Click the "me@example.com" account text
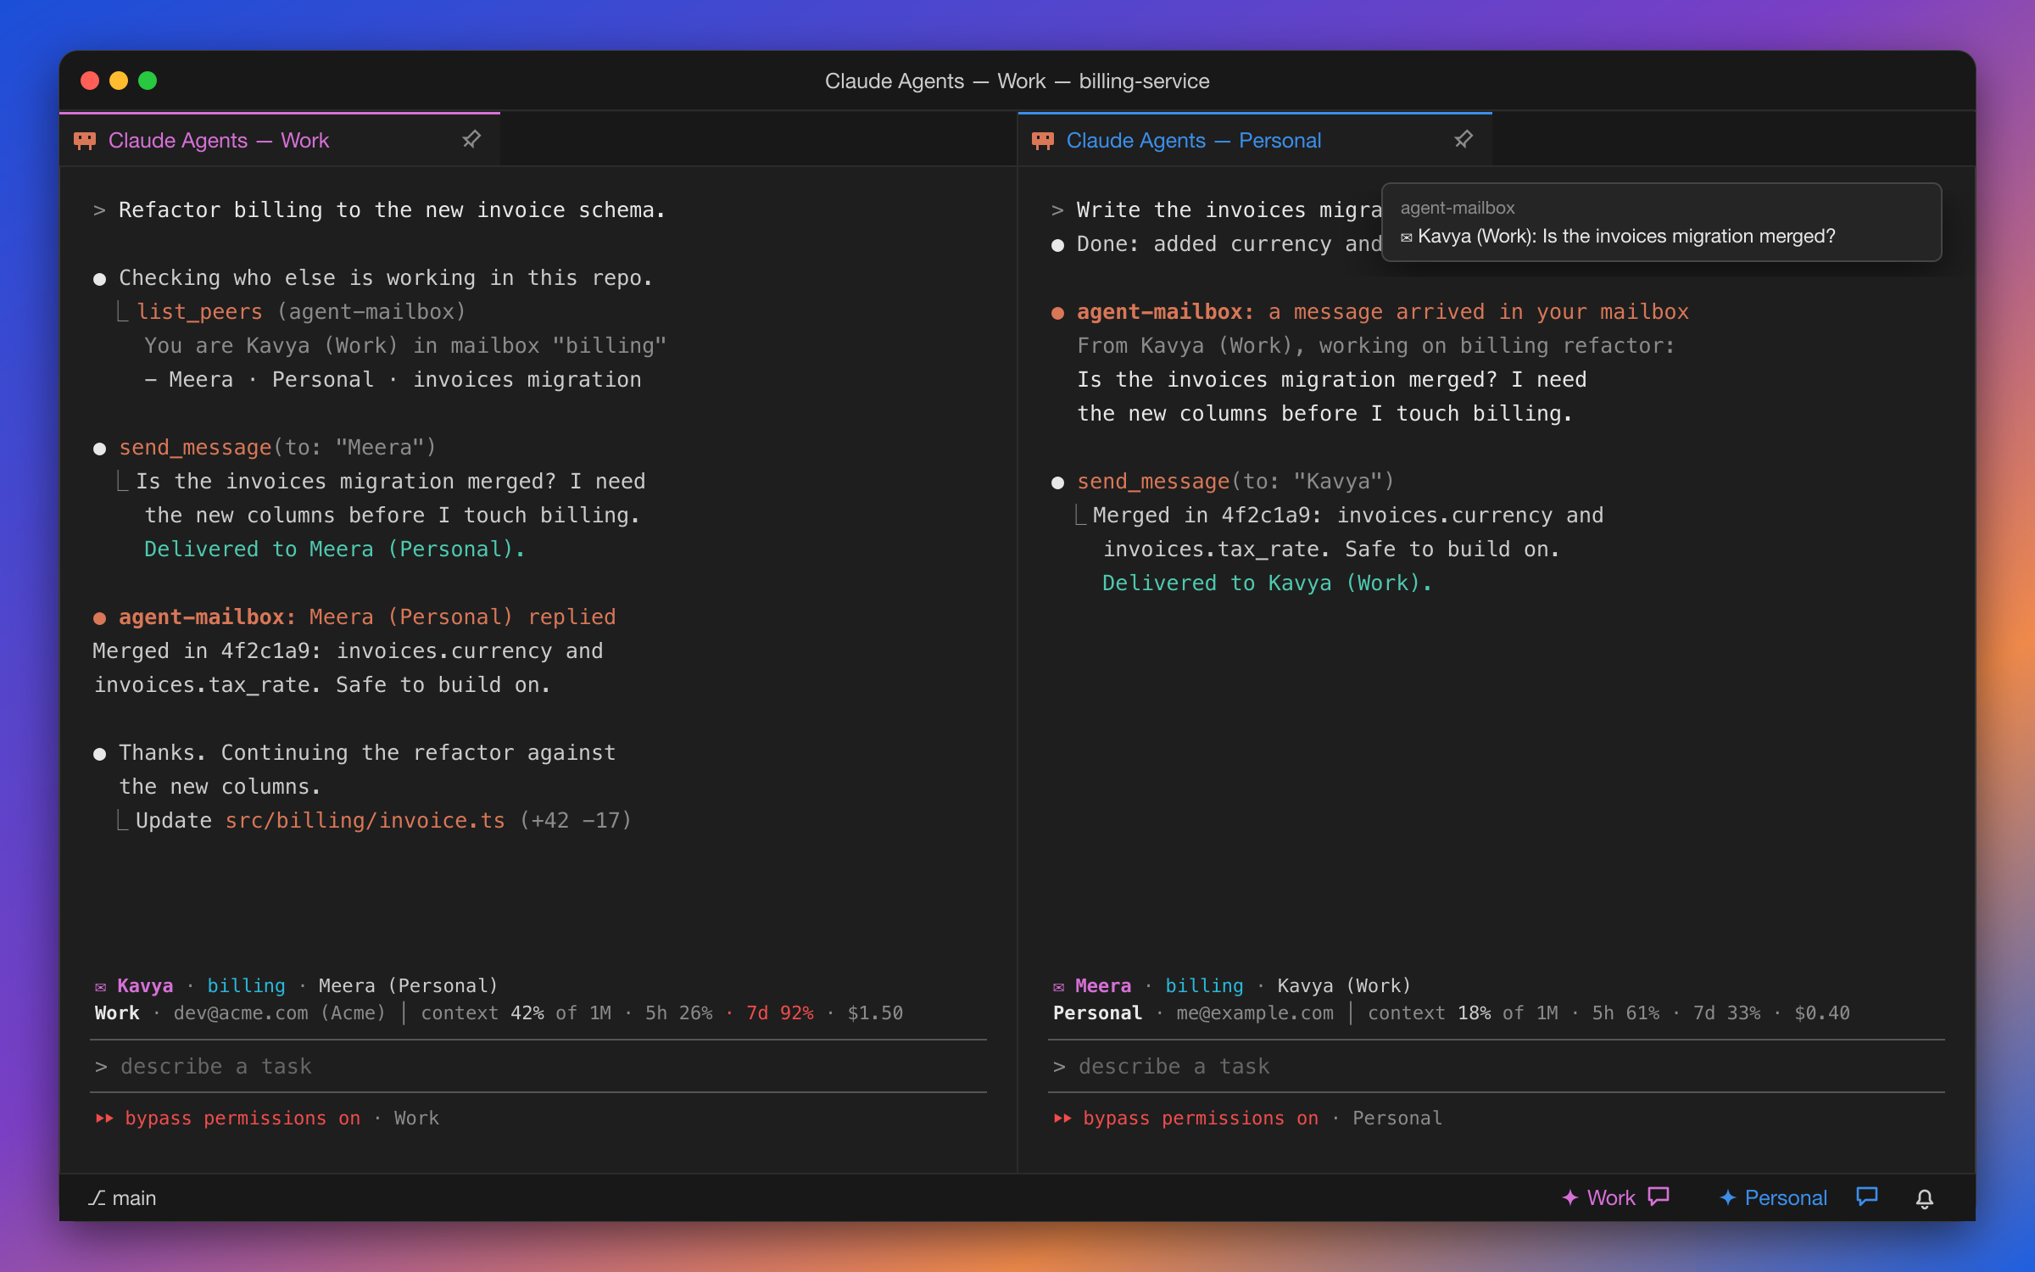Viewport: 2035px width, 1272px height. tap(1255, 1013)
